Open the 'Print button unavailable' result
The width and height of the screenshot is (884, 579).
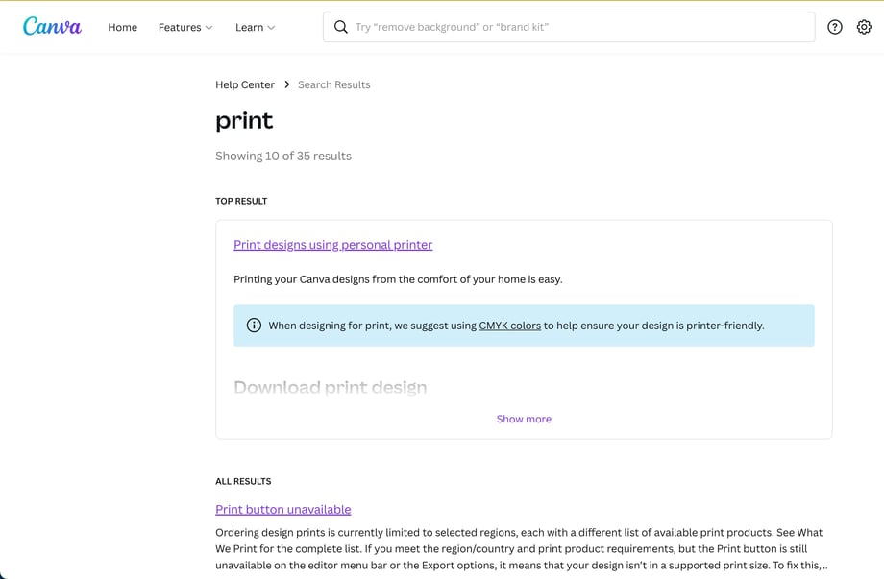pyautogui.click(x=282, y=509)
